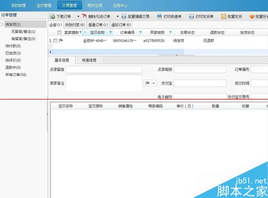
Task: Click the printer icon beside 批量编辑交易
Action: pos(124,17)
